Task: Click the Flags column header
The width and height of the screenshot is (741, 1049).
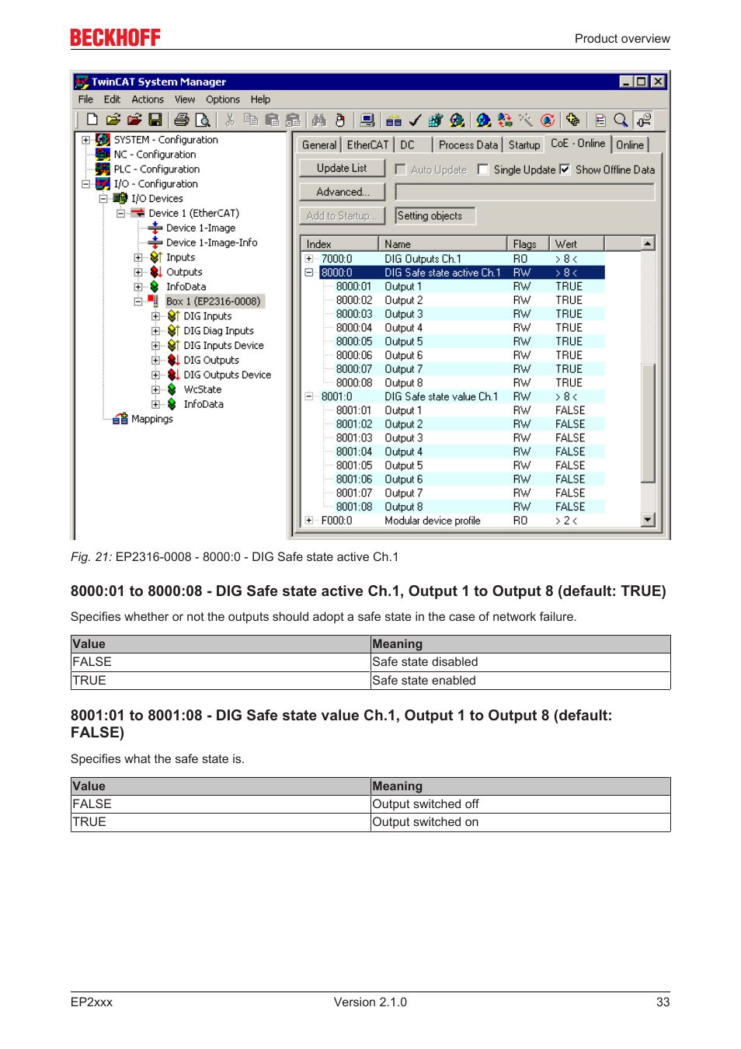Action: (527, 244)
